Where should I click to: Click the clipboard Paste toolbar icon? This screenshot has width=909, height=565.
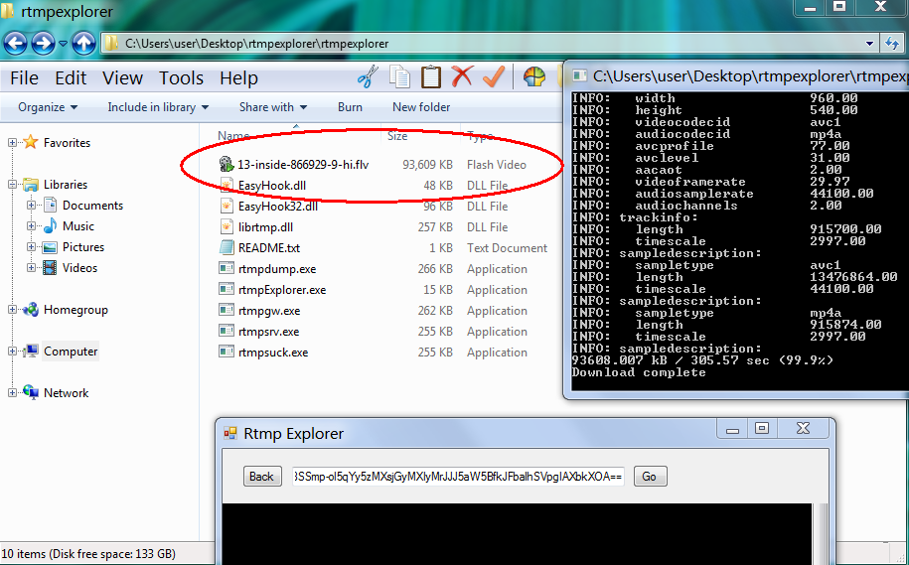pos(431,77)
